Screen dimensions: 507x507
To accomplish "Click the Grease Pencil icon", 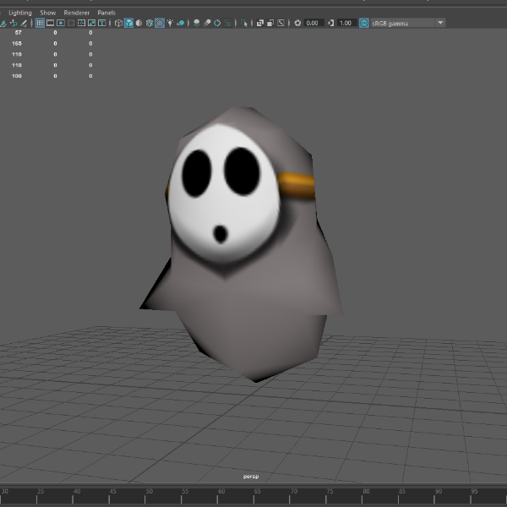I will tap(24, 23).
